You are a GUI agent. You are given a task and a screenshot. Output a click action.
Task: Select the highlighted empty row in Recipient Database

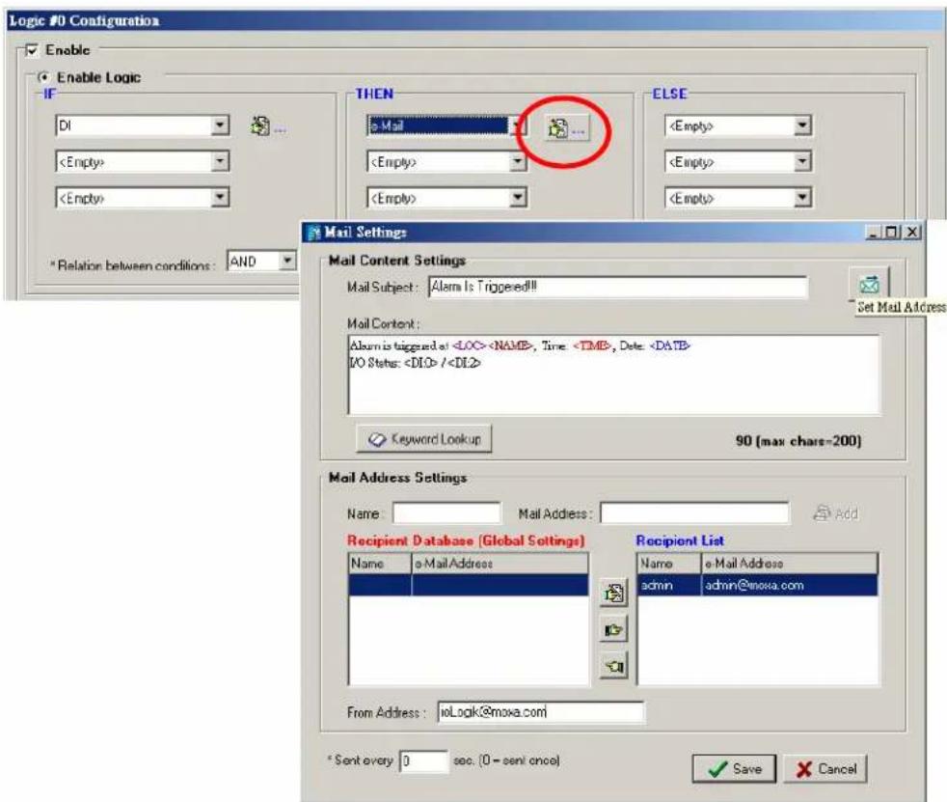pyautogui.click(x=469, y=585)
